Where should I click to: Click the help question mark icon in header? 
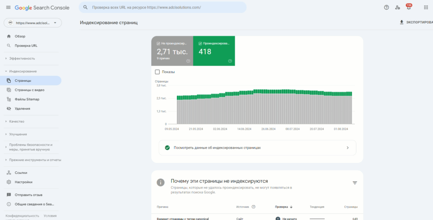[x=386, y=7]
